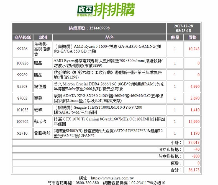Click the 商品條碼 column header
Image resolution: width=218 pixels, height=185 pixels.
[x=22, y=38]
